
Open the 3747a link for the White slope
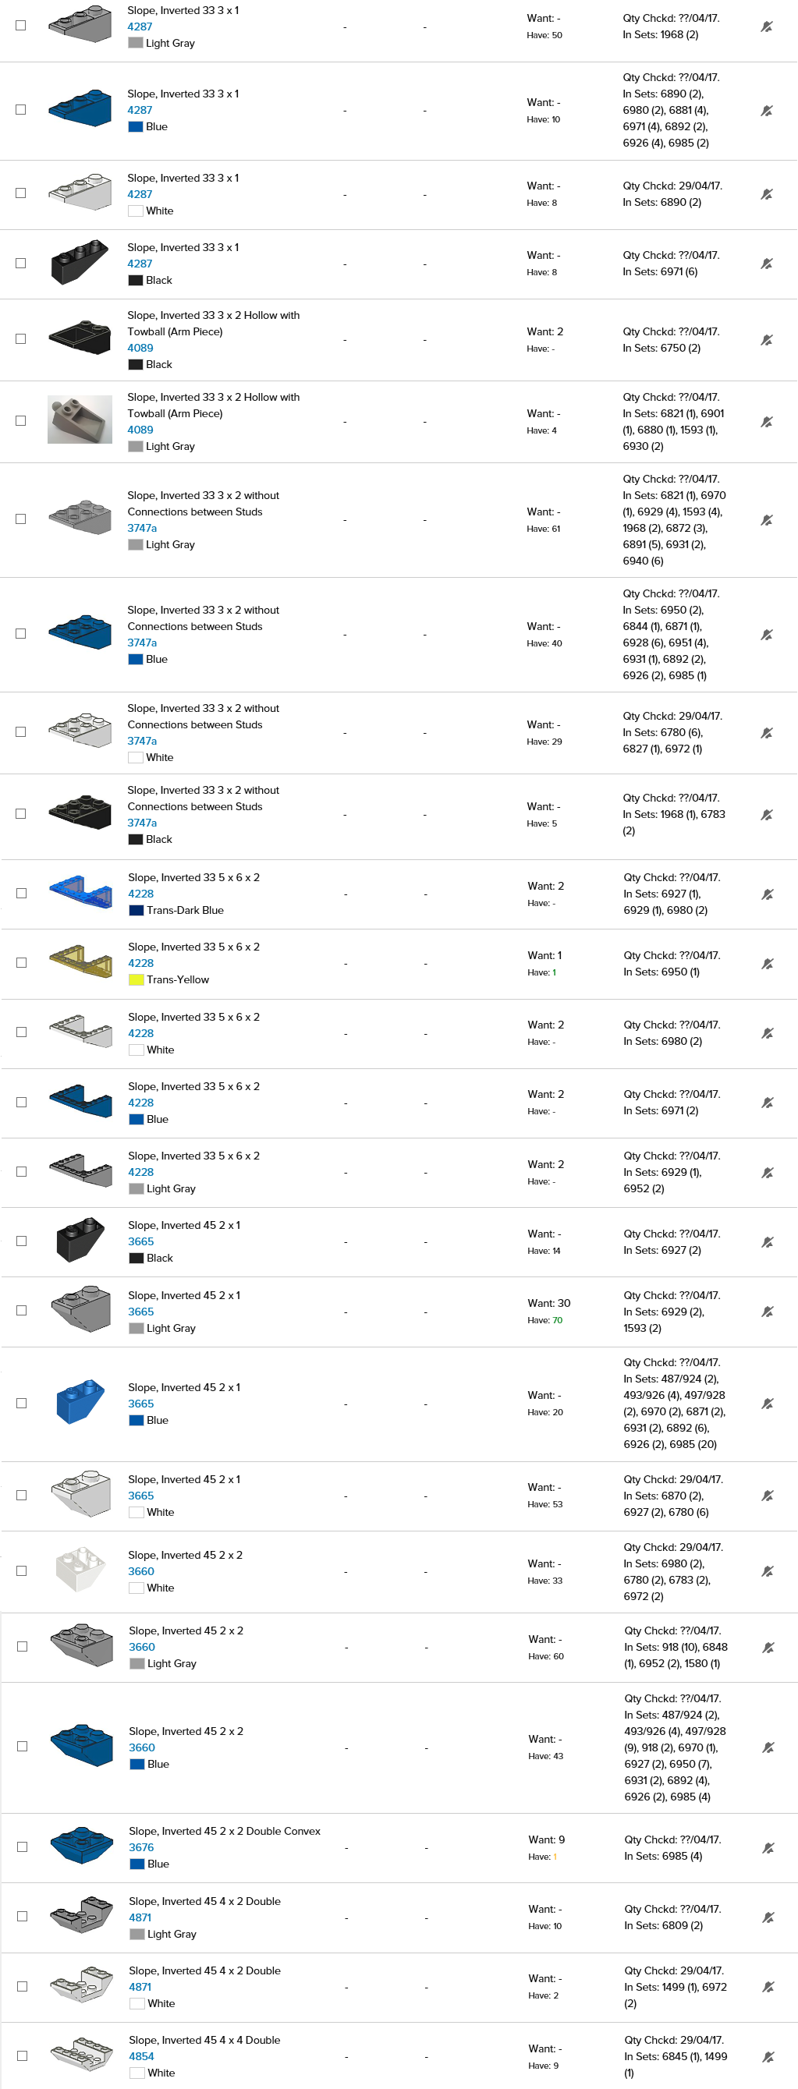pyautogui.click(x=142, y=741)
